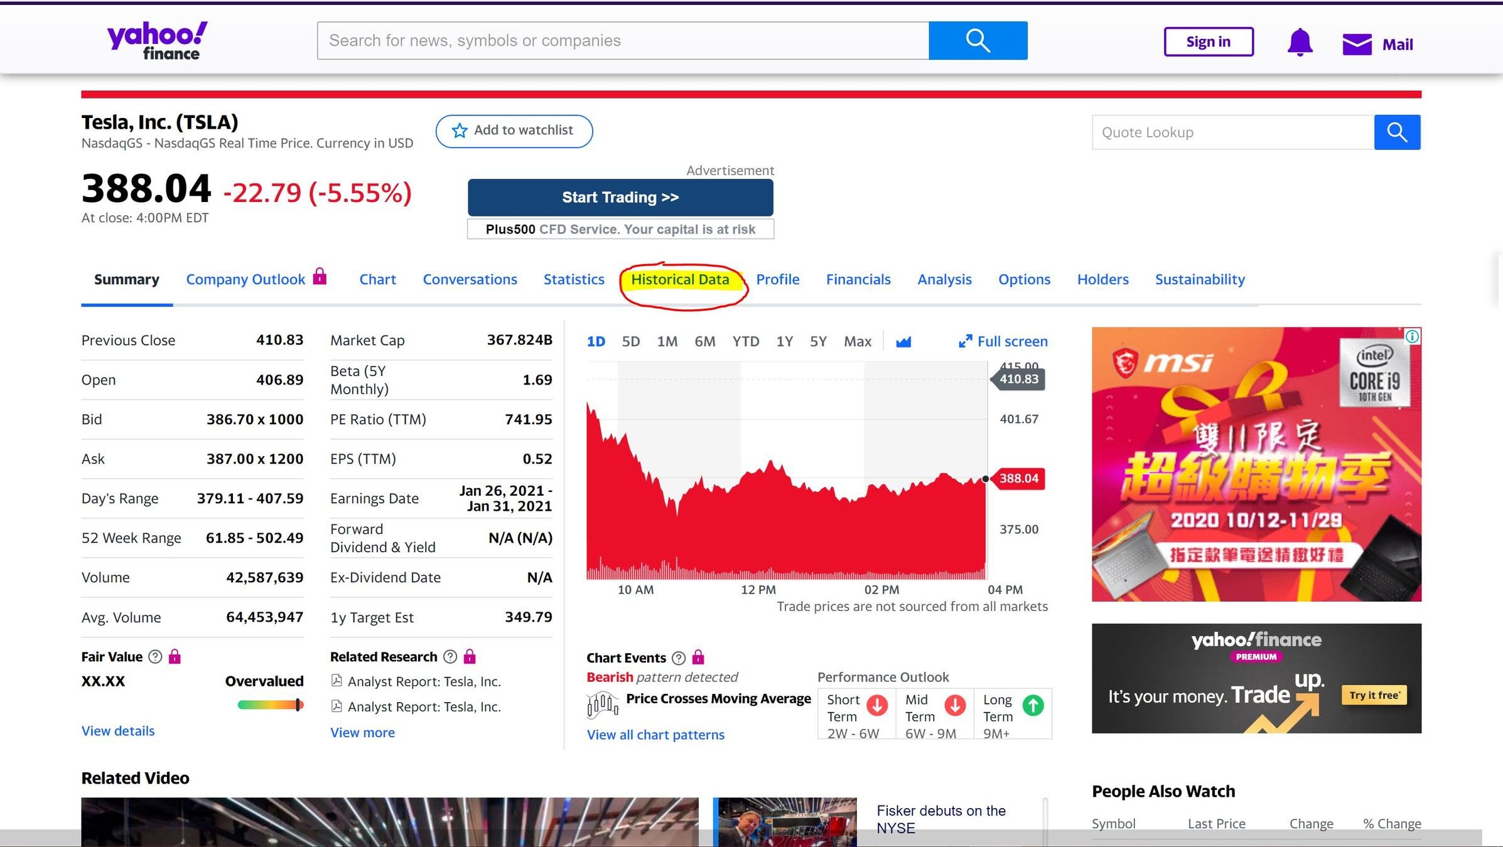Select the Max chart range
Screen dimensions: 1503x847
(857, 342)
